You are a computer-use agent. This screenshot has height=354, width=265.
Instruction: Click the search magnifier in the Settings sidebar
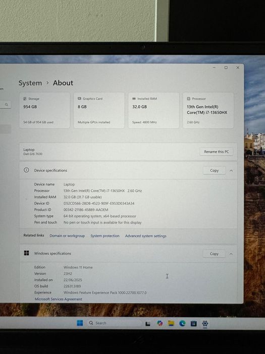point(7,105)
